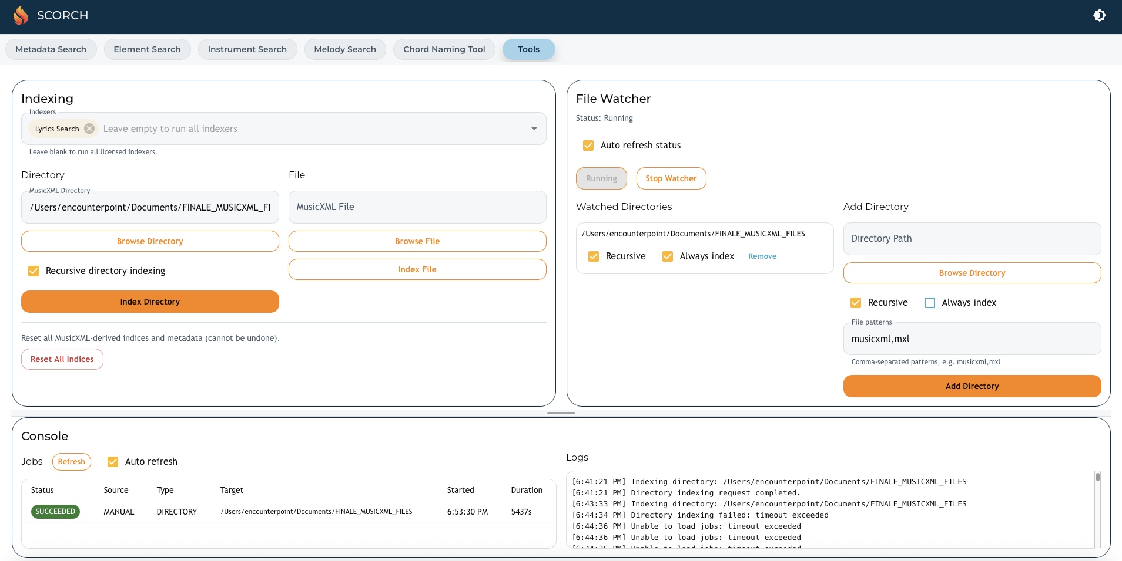Image resolution: width=1122 pixels, height=561 pixels.
Task: Disable Auto refresh status in File Watcher
Action: point(589,145)
